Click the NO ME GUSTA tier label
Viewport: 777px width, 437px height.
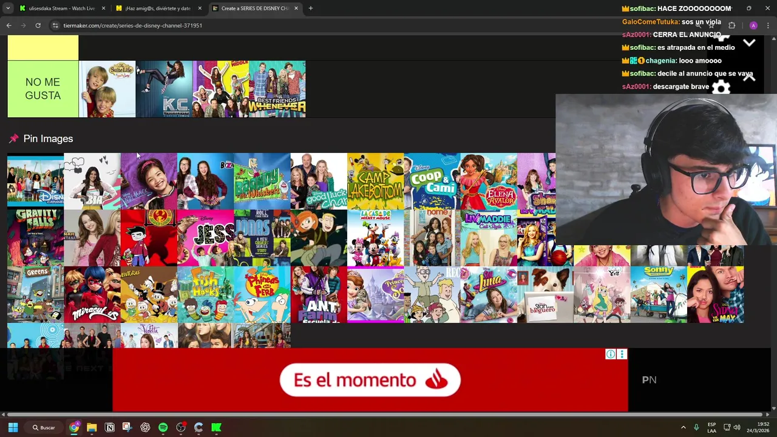pyautogui.click(x=43, y=89)
